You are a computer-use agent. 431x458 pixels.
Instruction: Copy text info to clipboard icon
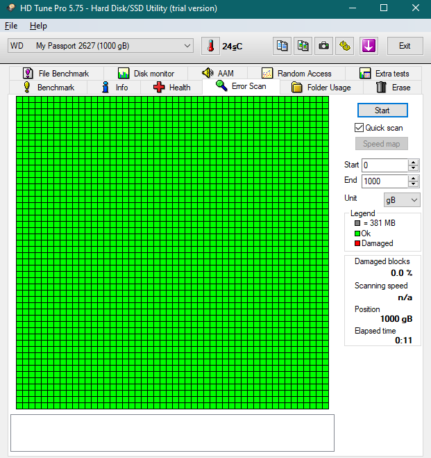click(x=282, y=46)
